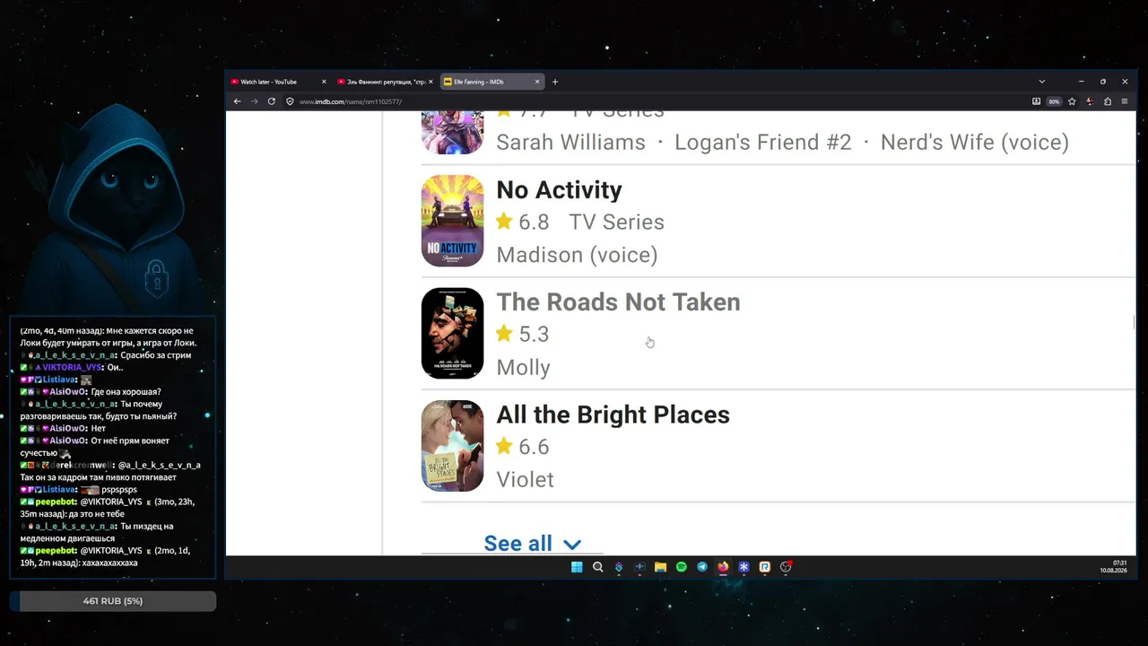The image size is (1148, 646).
Task: Open the extensions puzzle icon
Action: 1108,101
